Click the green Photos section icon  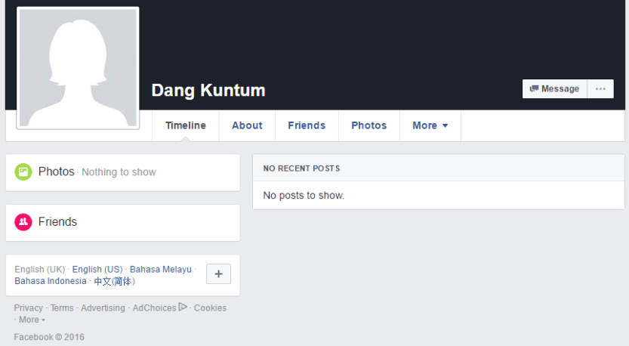tap(23, 172)
